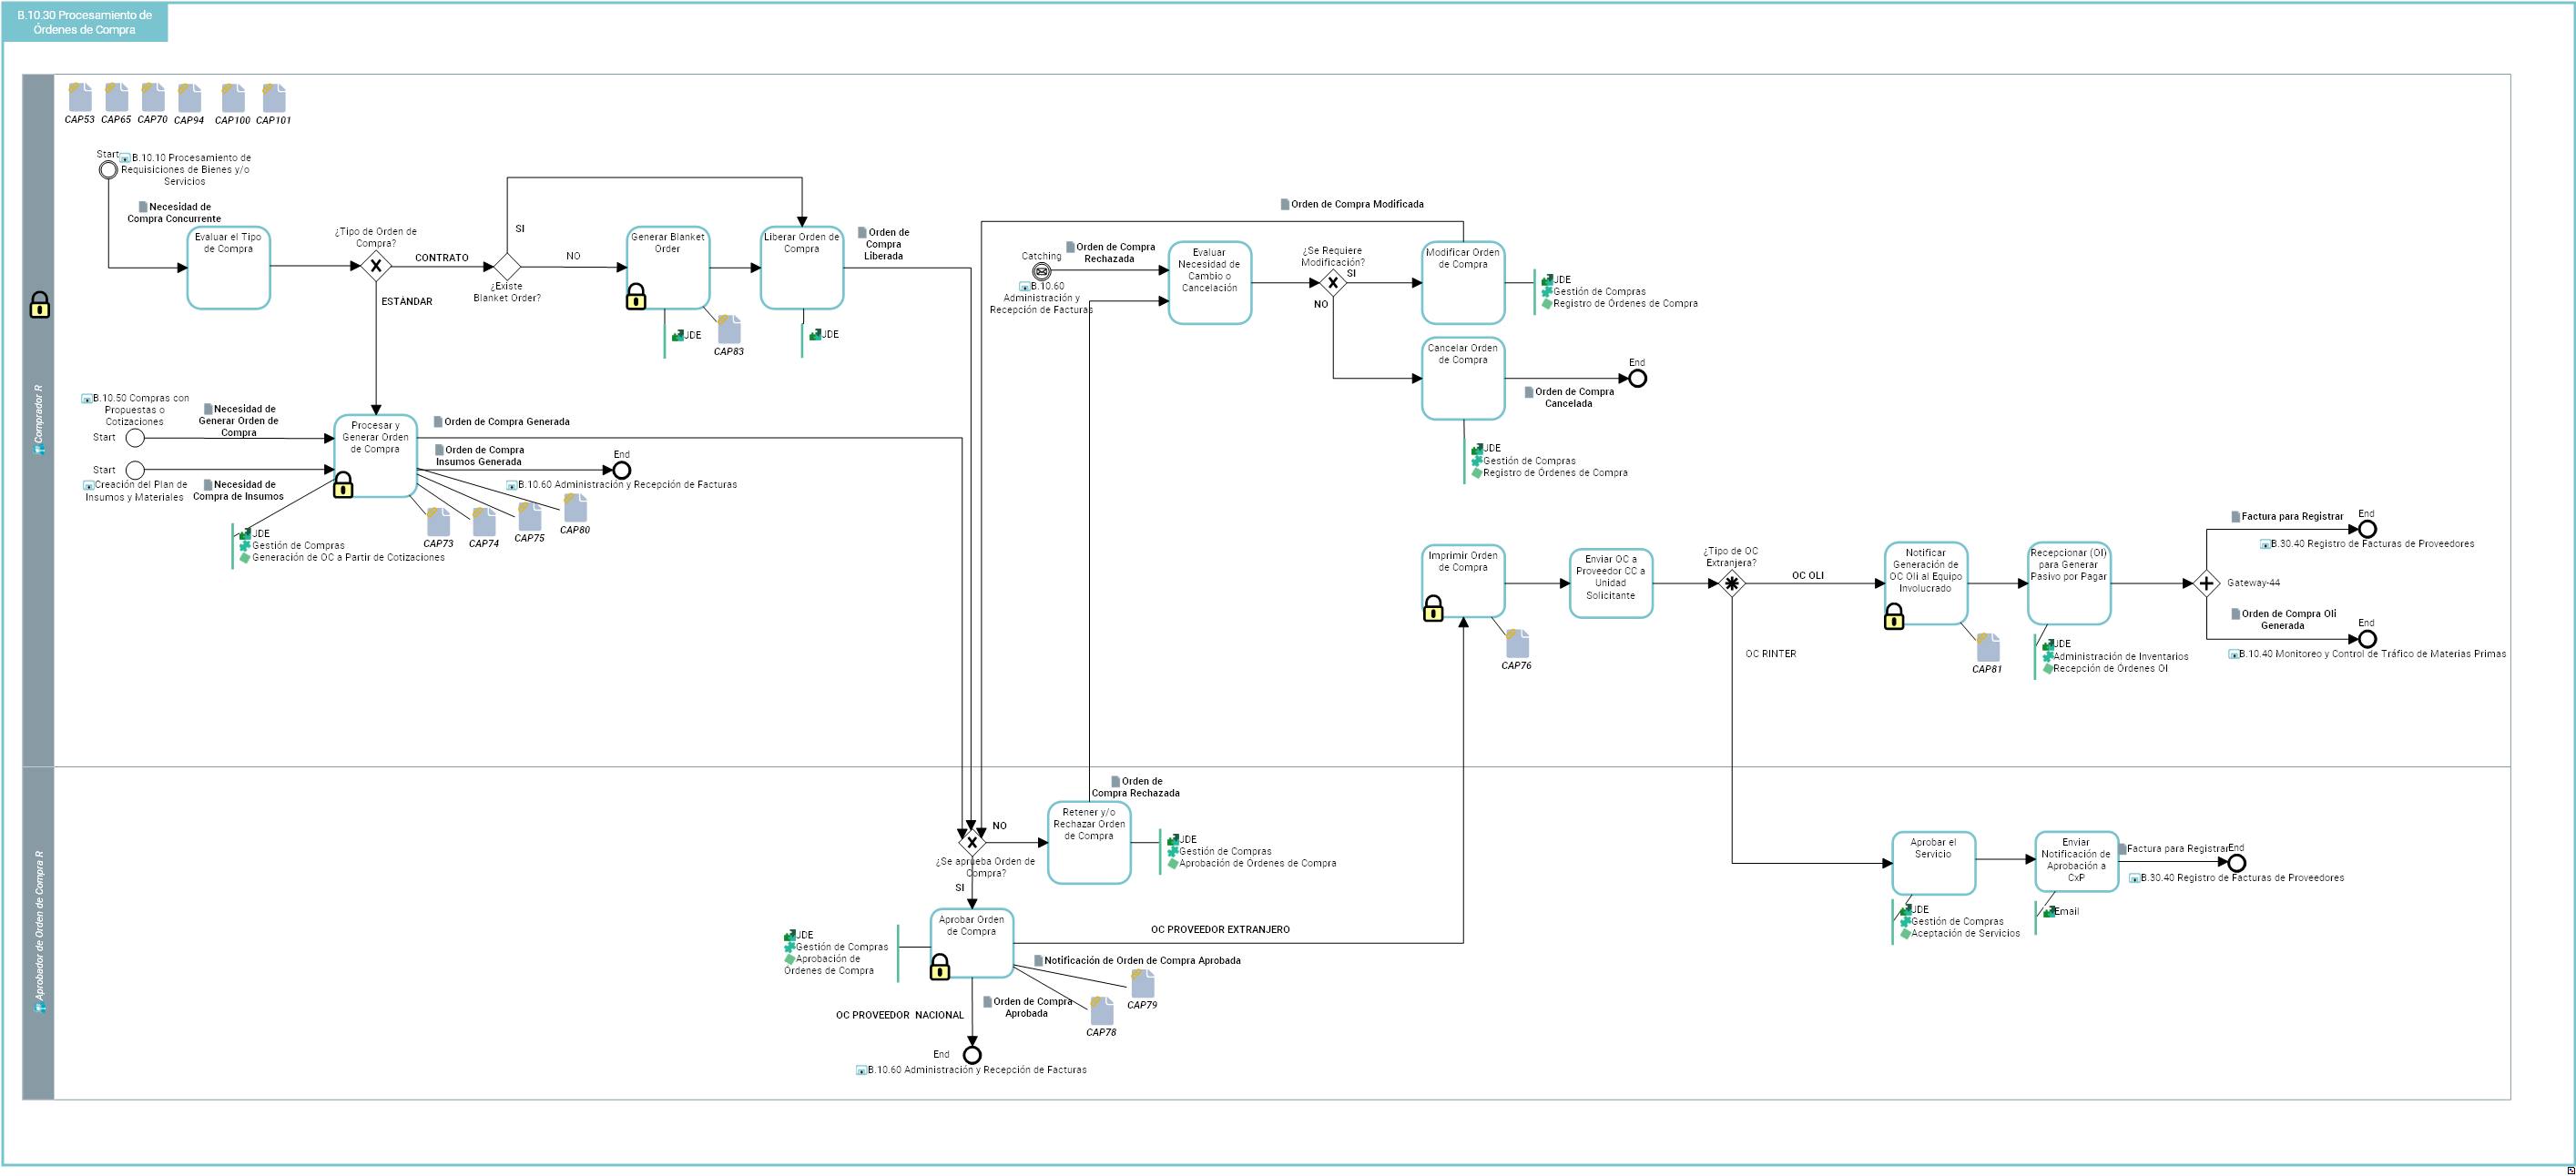The height and width of the screenshot is (1176, 2576).
Task: Open B.10.40 Monitoreo y Control de Tráfico link
Action: (2367, 654)
